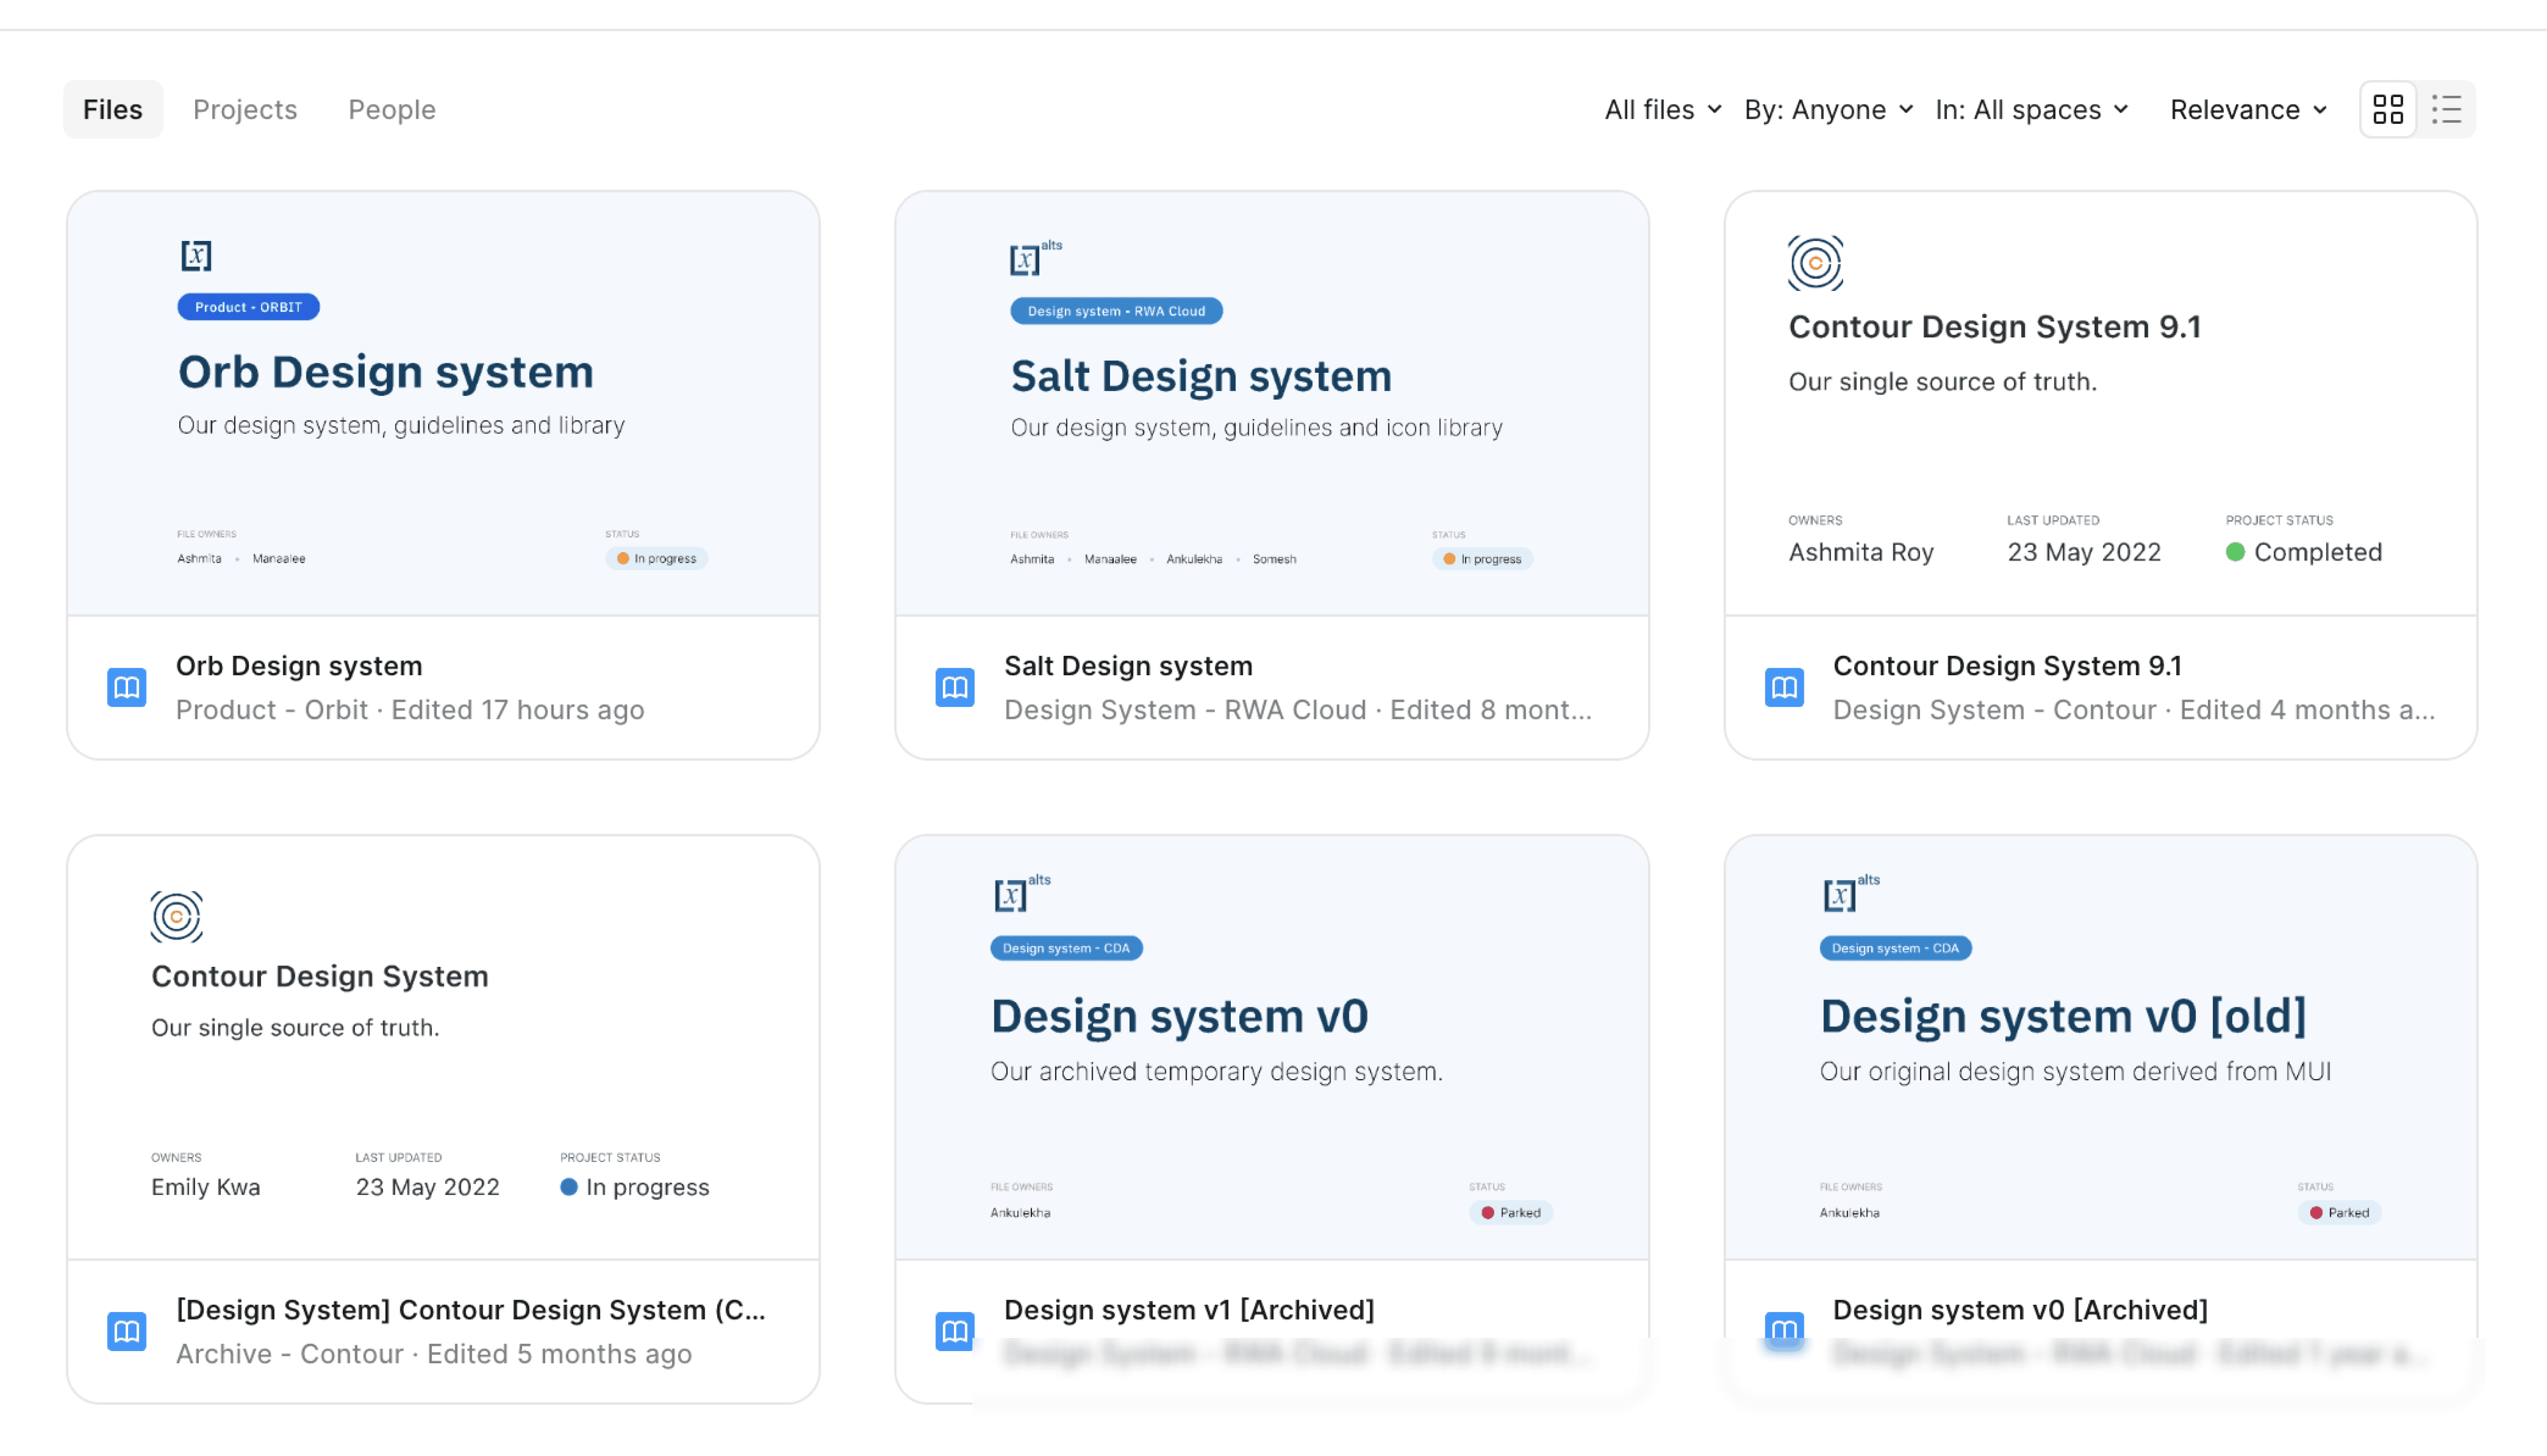Viewport: 2547px width, 1456px height.
Task: Open Design system v0 [old] thumbnail preview
Action: pos(2100,1046)
